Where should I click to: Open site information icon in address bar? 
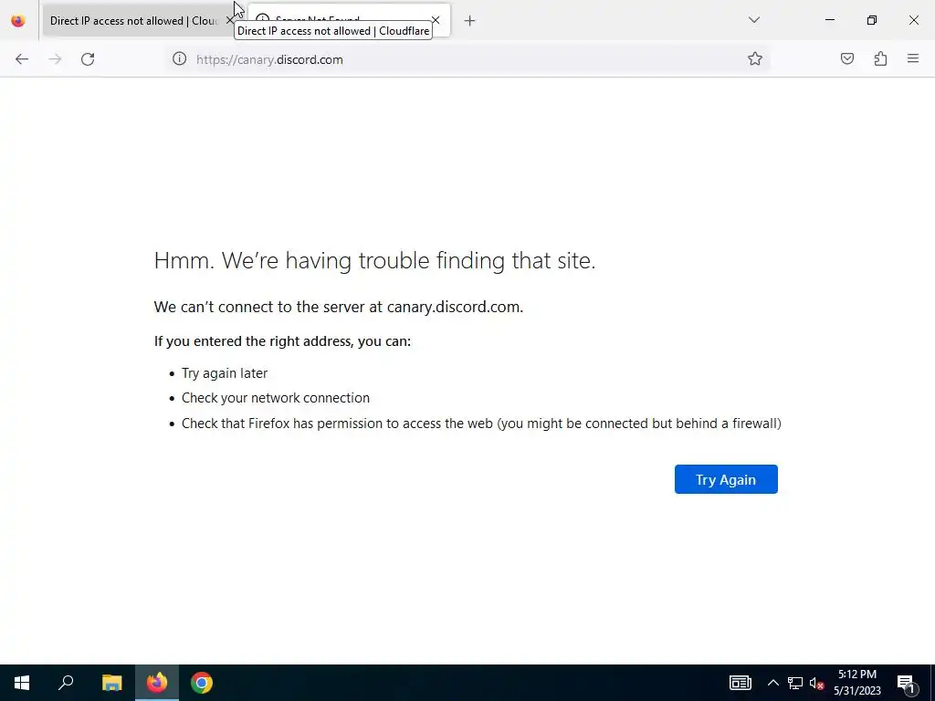point(180,58)
